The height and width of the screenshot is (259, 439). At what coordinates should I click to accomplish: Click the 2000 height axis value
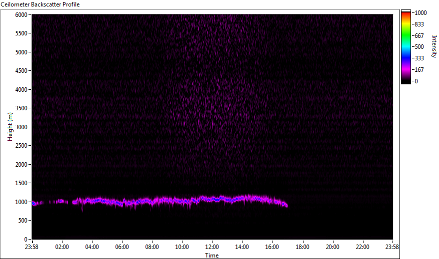point(21,165)
